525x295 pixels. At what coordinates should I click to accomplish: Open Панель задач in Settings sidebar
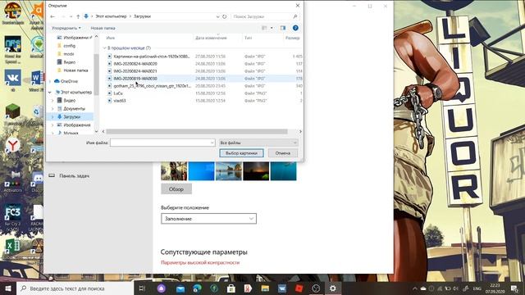tap(74, 175)
